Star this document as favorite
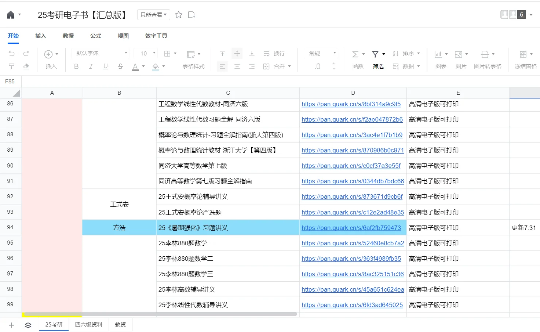540x332 pixels. [x=179, y=15]
